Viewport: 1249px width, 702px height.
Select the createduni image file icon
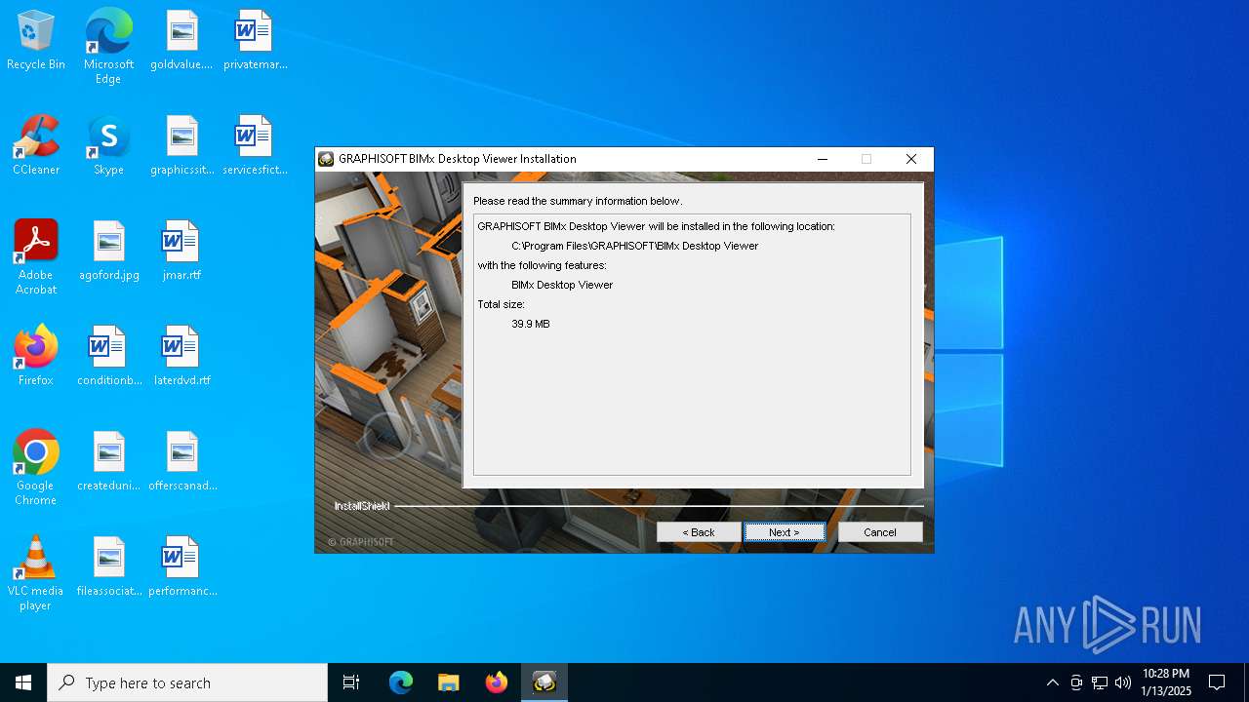[x=108, y=462]
